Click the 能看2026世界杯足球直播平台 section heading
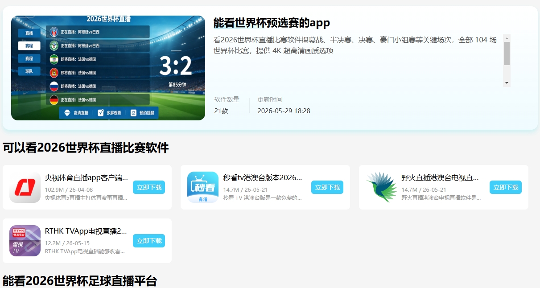 tap(80, 281)
